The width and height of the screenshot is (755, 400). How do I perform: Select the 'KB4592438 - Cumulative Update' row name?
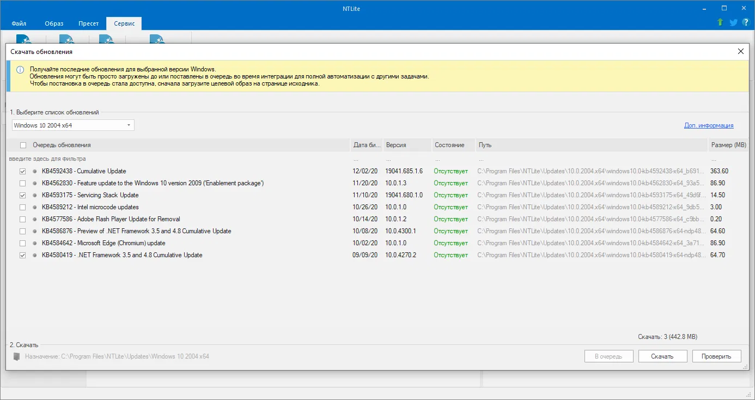point(84,171)
